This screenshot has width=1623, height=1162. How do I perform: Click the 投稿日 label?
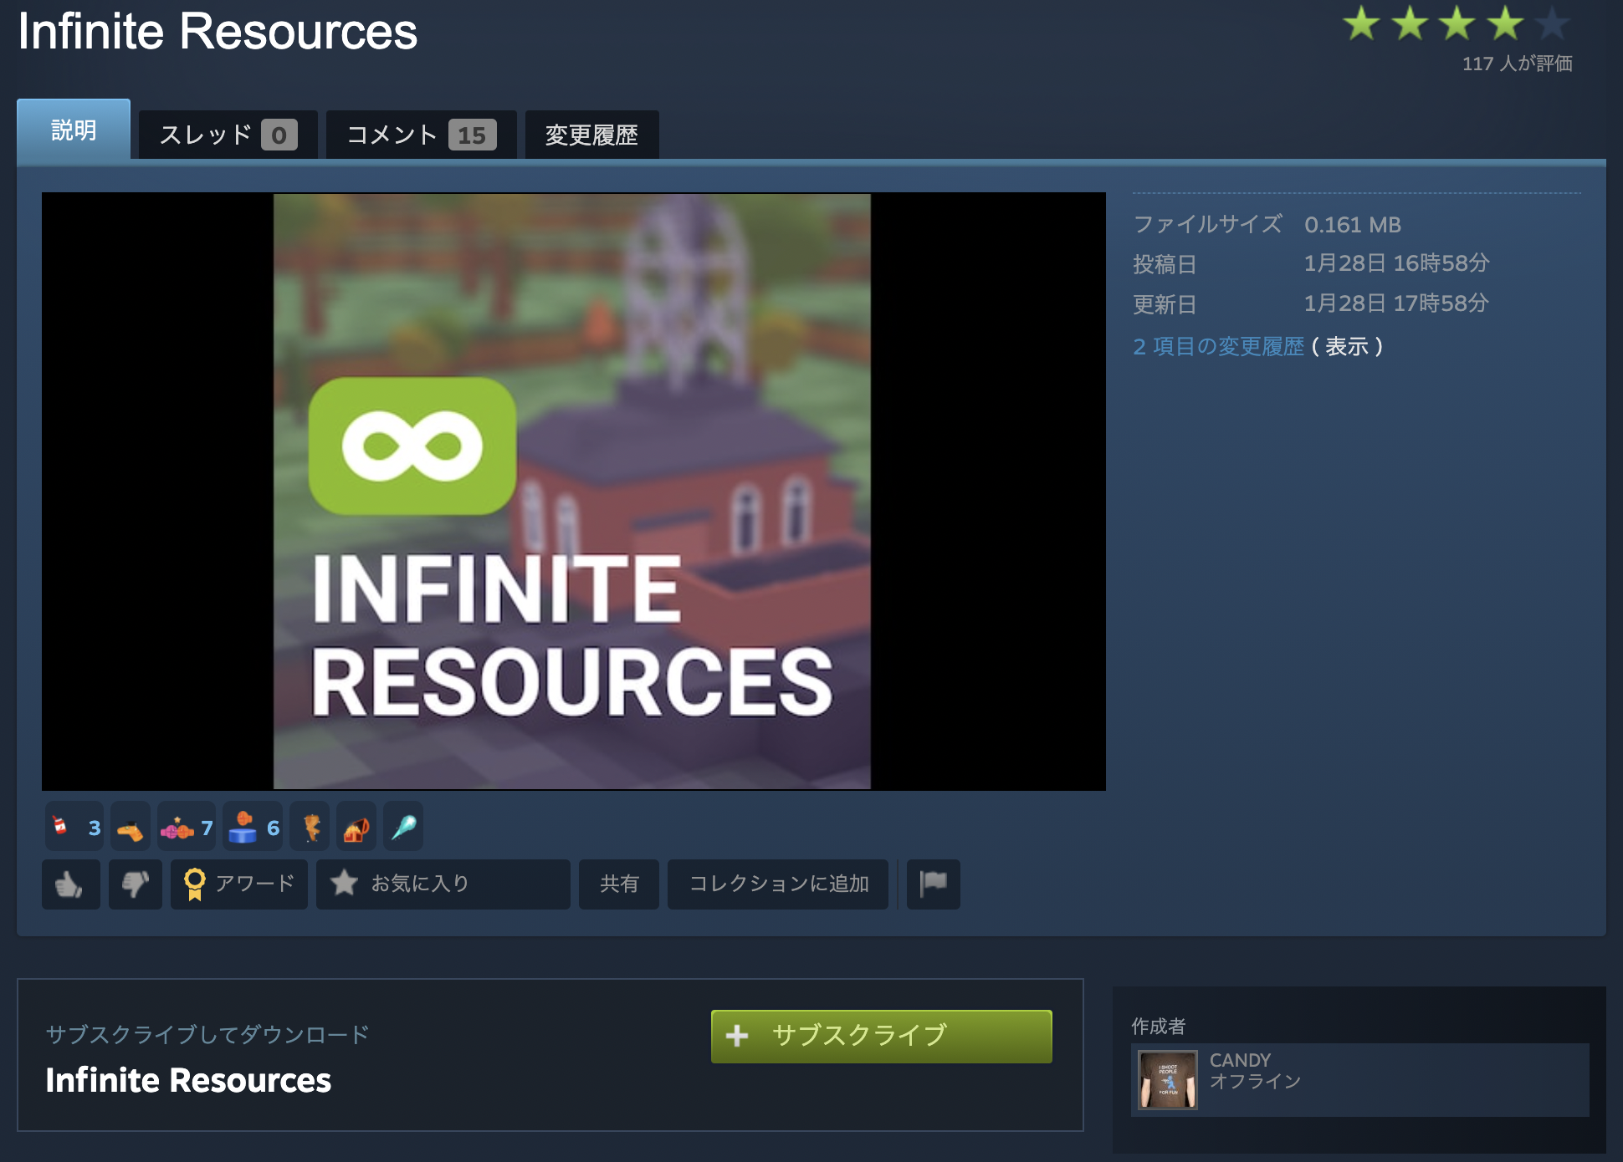coord(1165,264)
